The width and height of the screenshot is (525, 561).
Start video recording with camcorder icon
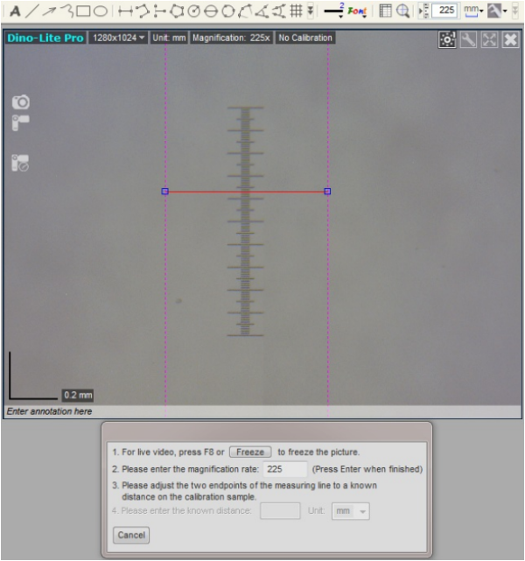tap(21, 123)
